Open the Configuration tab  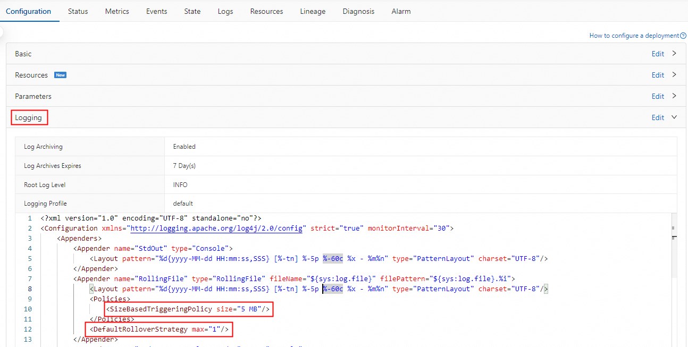tap(29, 11)
